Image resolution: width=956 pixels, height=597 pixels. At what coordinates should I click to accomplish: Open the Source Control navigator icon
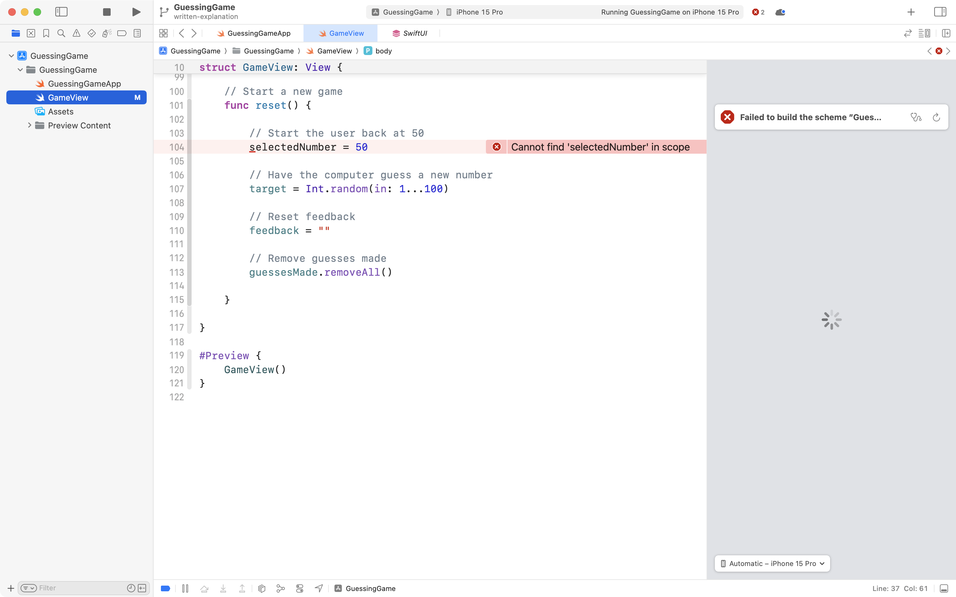[31, 33]
